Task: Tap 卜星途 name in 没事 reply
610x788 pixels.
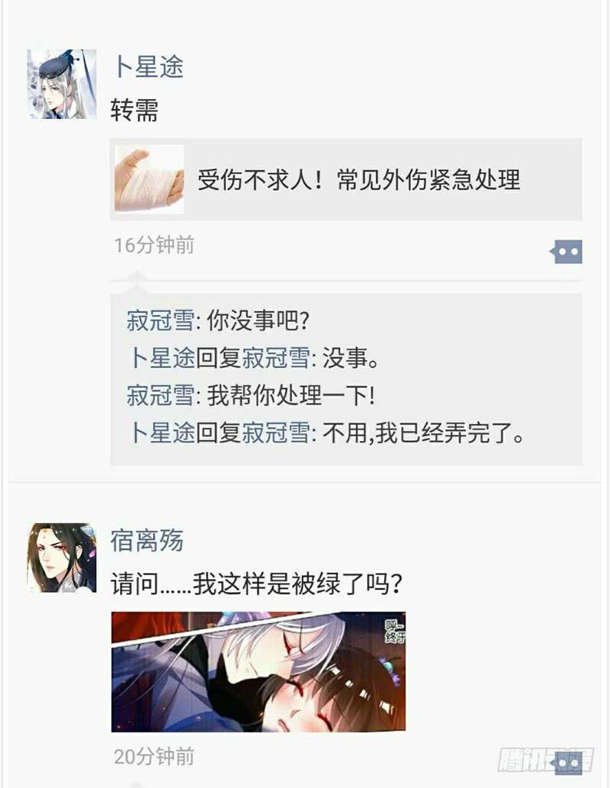Action: pos(162,358)
